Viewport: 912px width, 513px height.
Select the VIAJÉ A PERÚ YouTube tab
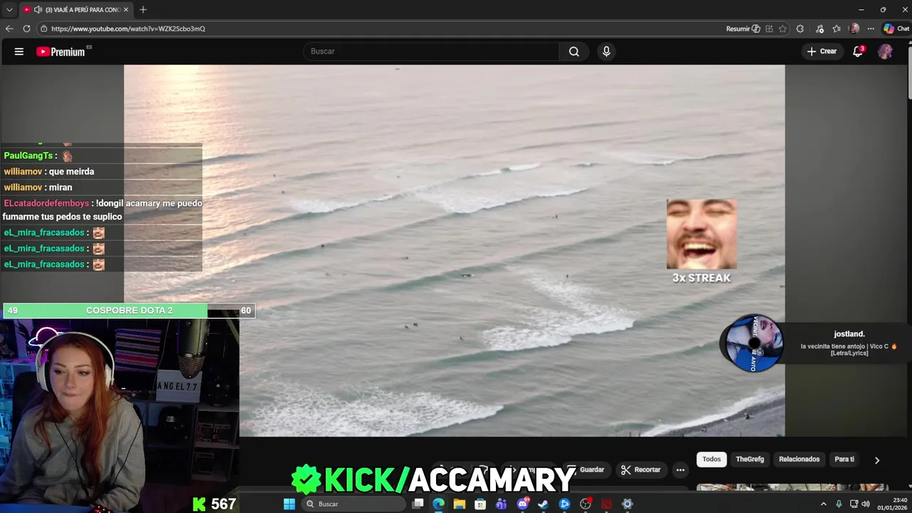(76, 9)
